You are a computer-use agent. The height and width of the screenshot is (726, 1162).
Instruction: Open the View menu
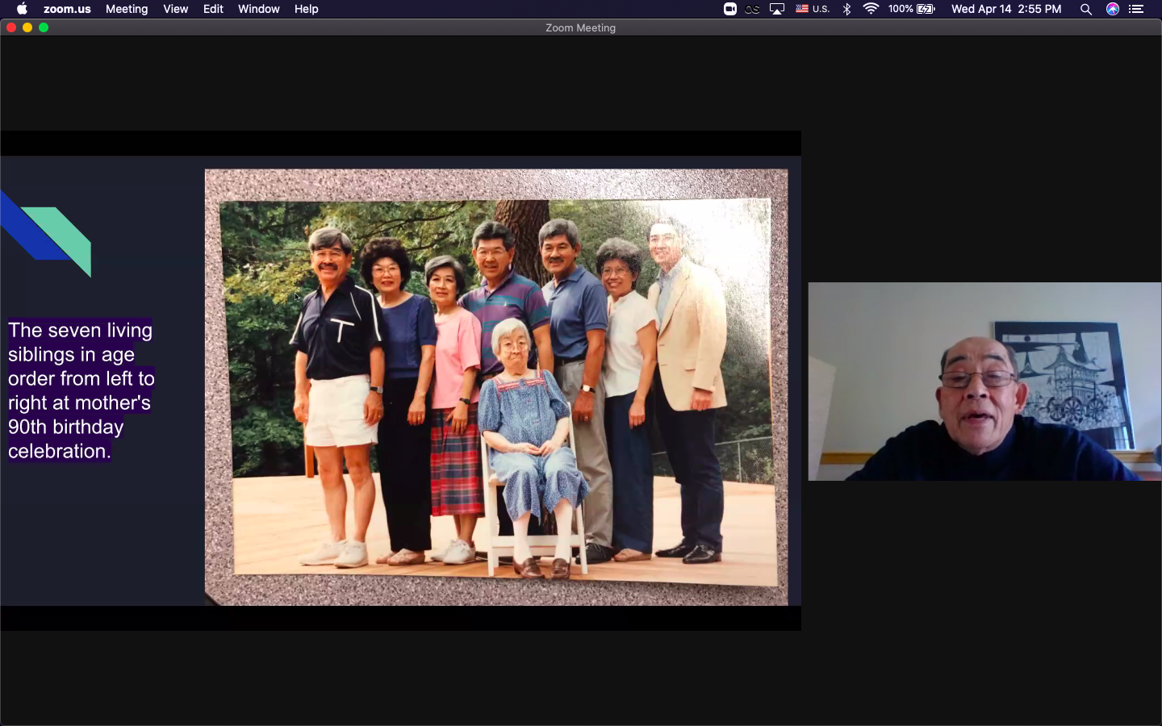click(175, 9)
